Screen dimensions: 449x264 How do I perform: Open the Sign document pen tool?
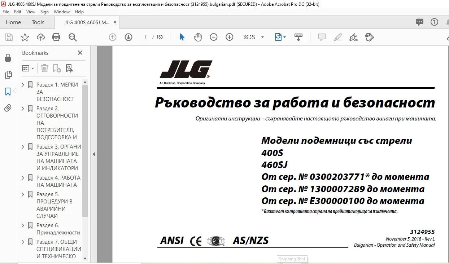click(x=354, y=37)
